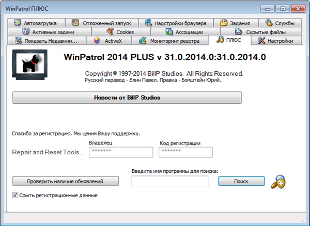Click the program name search field
Screen dimensions: 310x226
pyautogui.click(x=170, y=181)
